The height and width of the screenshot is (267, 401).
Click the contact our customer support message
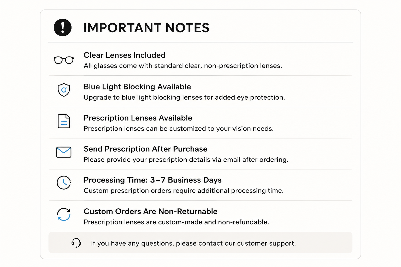tap(193, 243)
